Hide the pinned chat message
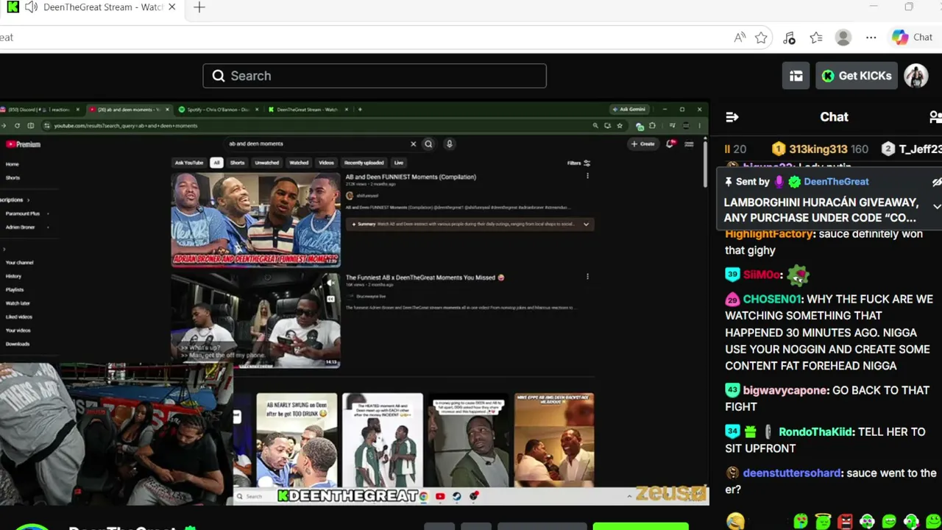The width and height of the screenshot is (942, 530). pyautogui.click(x=936, y=182)
